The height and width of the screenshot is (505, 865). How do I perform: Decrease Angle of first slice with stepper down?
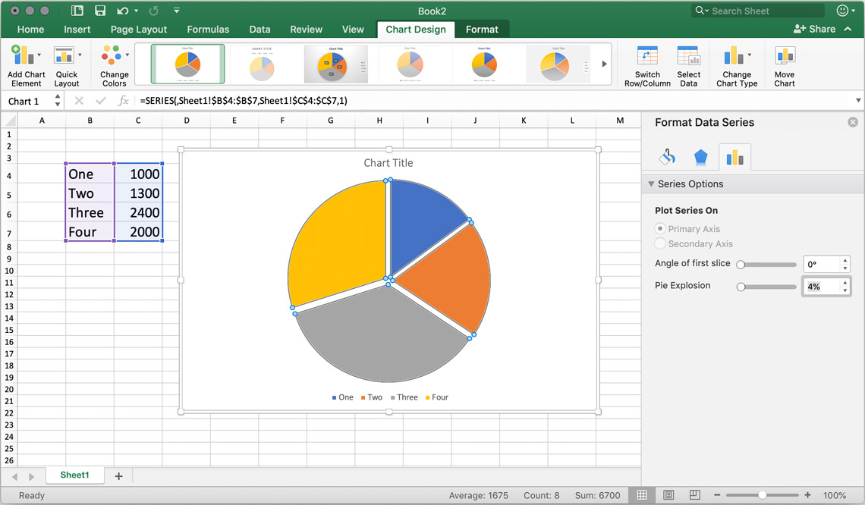[845, 268]
